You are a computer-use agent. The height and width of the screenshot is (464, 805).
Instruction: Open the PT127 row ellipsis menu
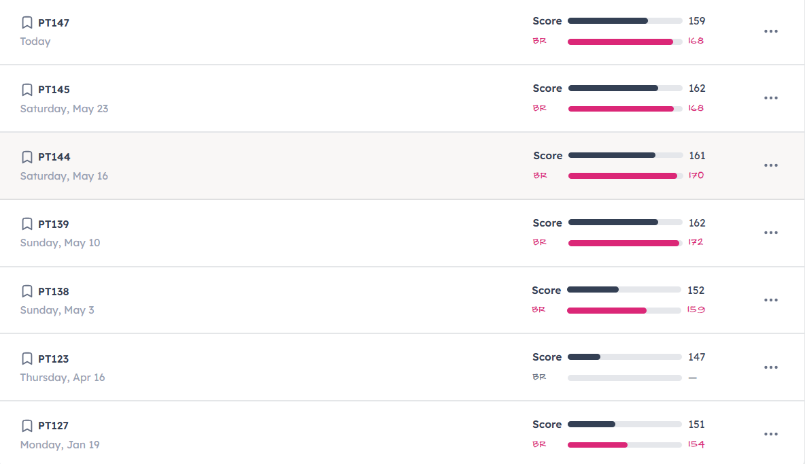tap(770, 433)
